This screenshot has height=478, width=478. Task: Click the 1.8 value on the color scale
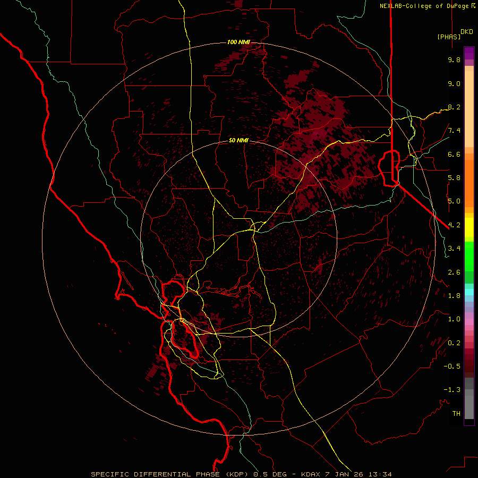(454, 296)
